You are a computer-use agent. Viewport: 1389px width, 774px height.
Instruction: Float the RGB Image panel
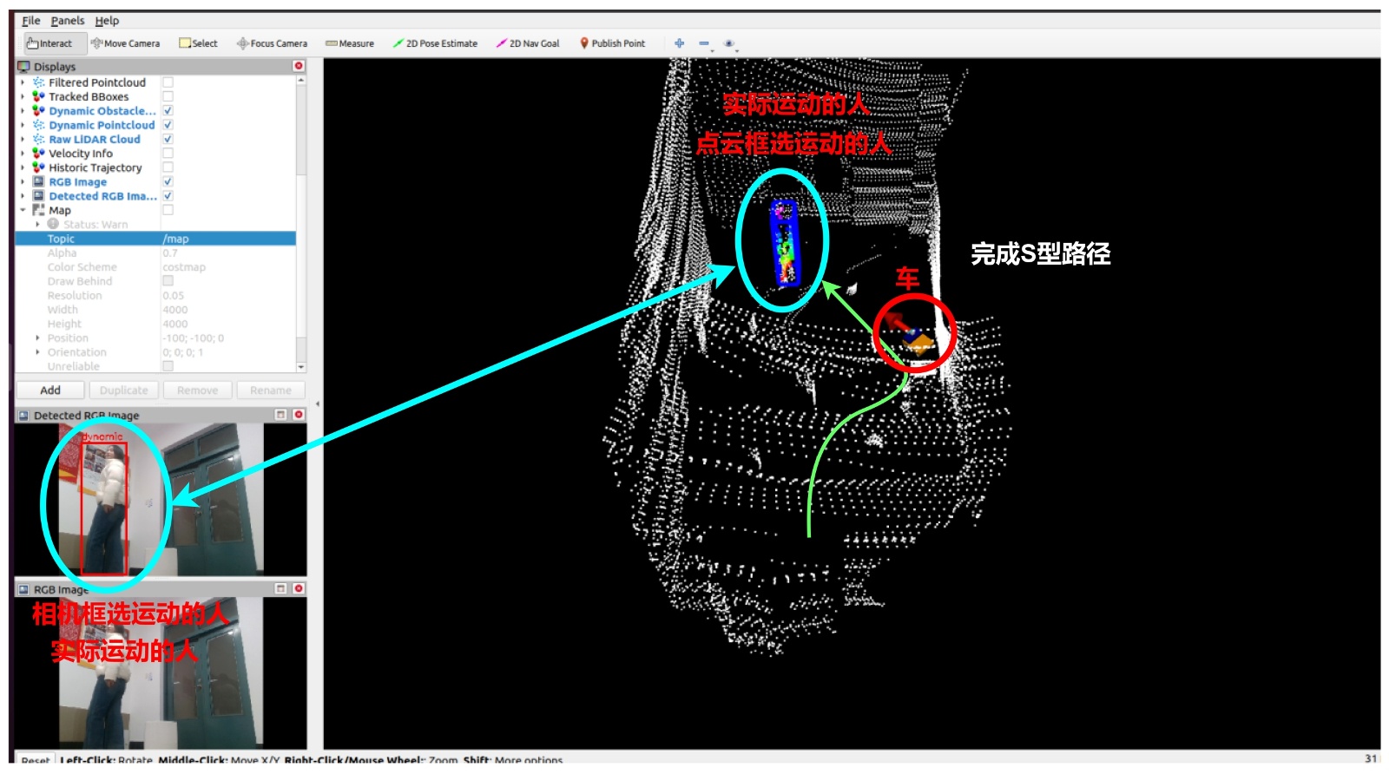280,588
